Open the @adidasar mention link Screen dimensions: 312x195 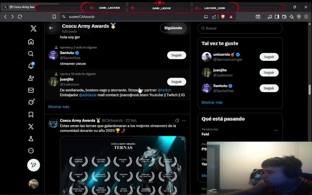(88, 95)
